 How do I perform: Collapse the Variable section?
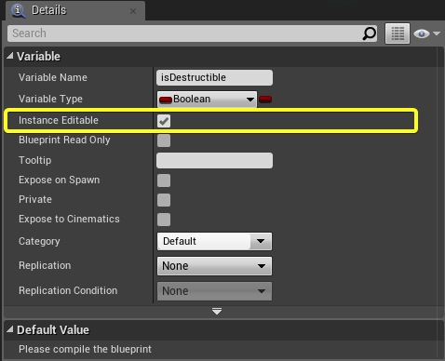(10, 56)
